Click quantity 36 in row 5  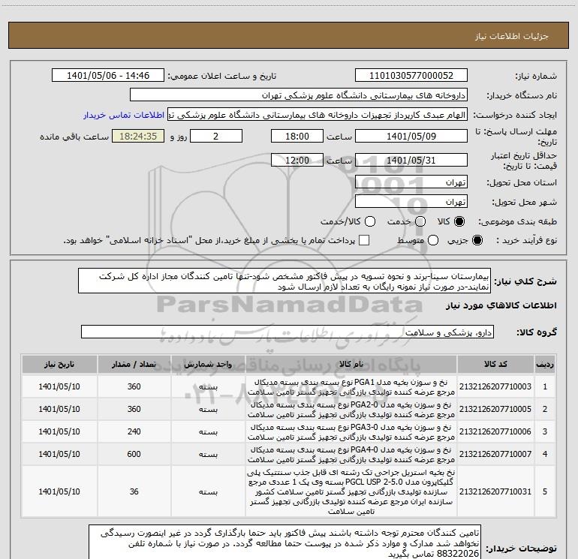tap(134, 491)
